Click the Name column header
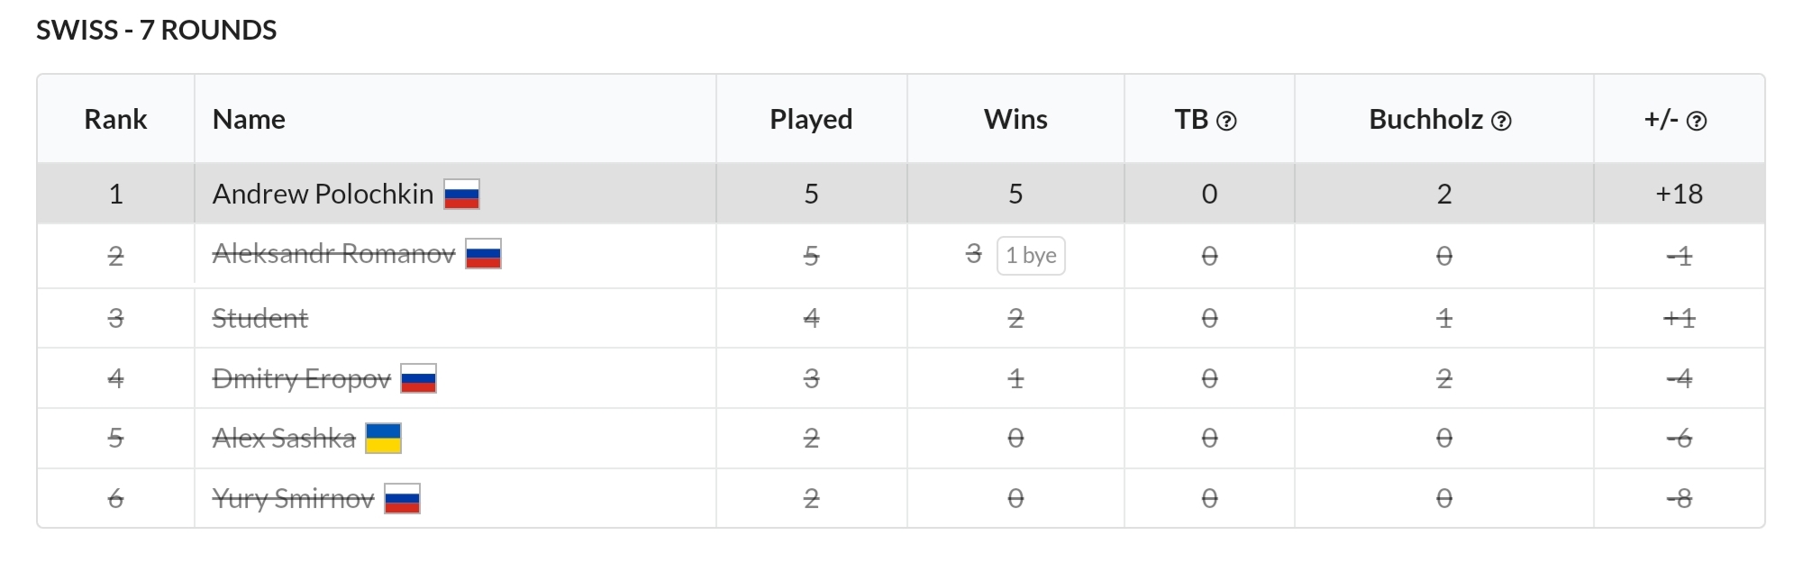Image resolution: width=1802 pixels, height=571 pixels. (249, 119)
